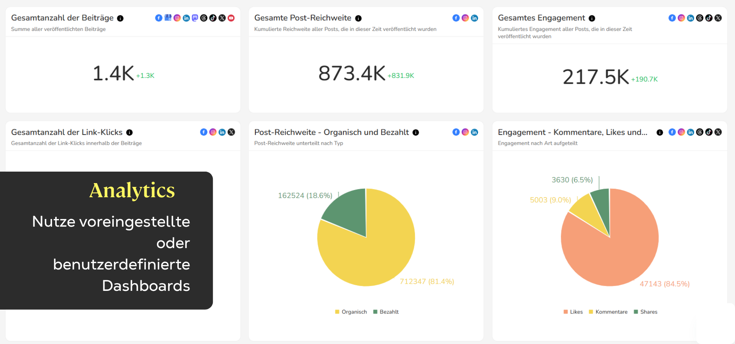Open info icon beside Gesamte Post-Reichweite title
735x344 pixels.
click(x=358, y=18)
